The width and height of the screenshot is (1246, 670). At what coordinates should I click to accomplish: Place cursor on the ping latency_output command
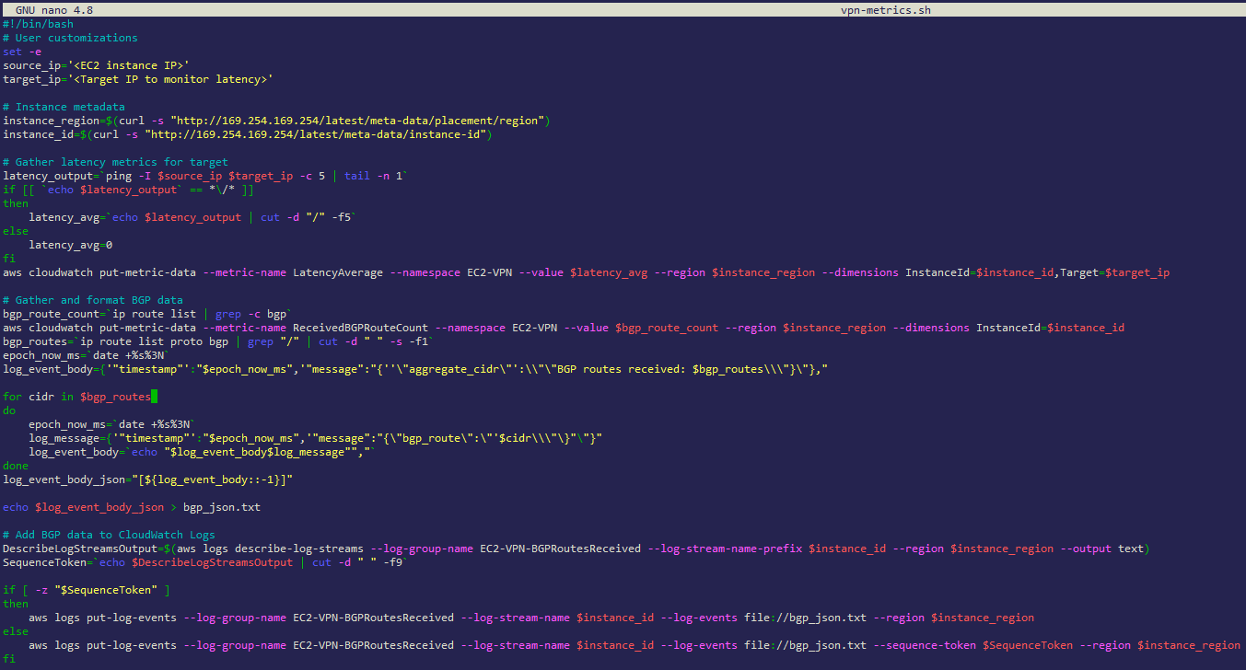(x=184, y=175)
